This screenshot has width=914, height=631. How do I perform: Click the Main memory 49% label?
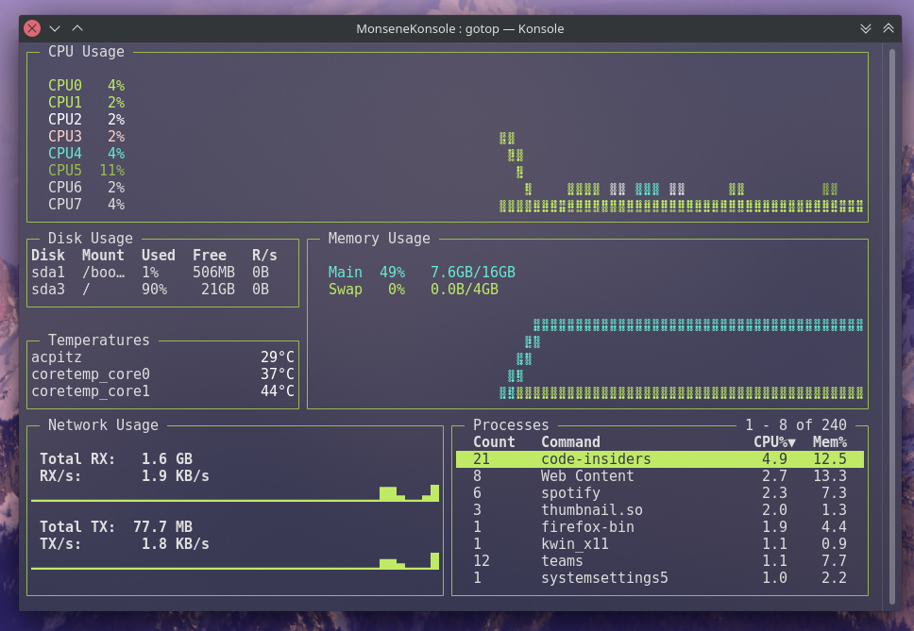pyautogui.click(x=366, y=272)
